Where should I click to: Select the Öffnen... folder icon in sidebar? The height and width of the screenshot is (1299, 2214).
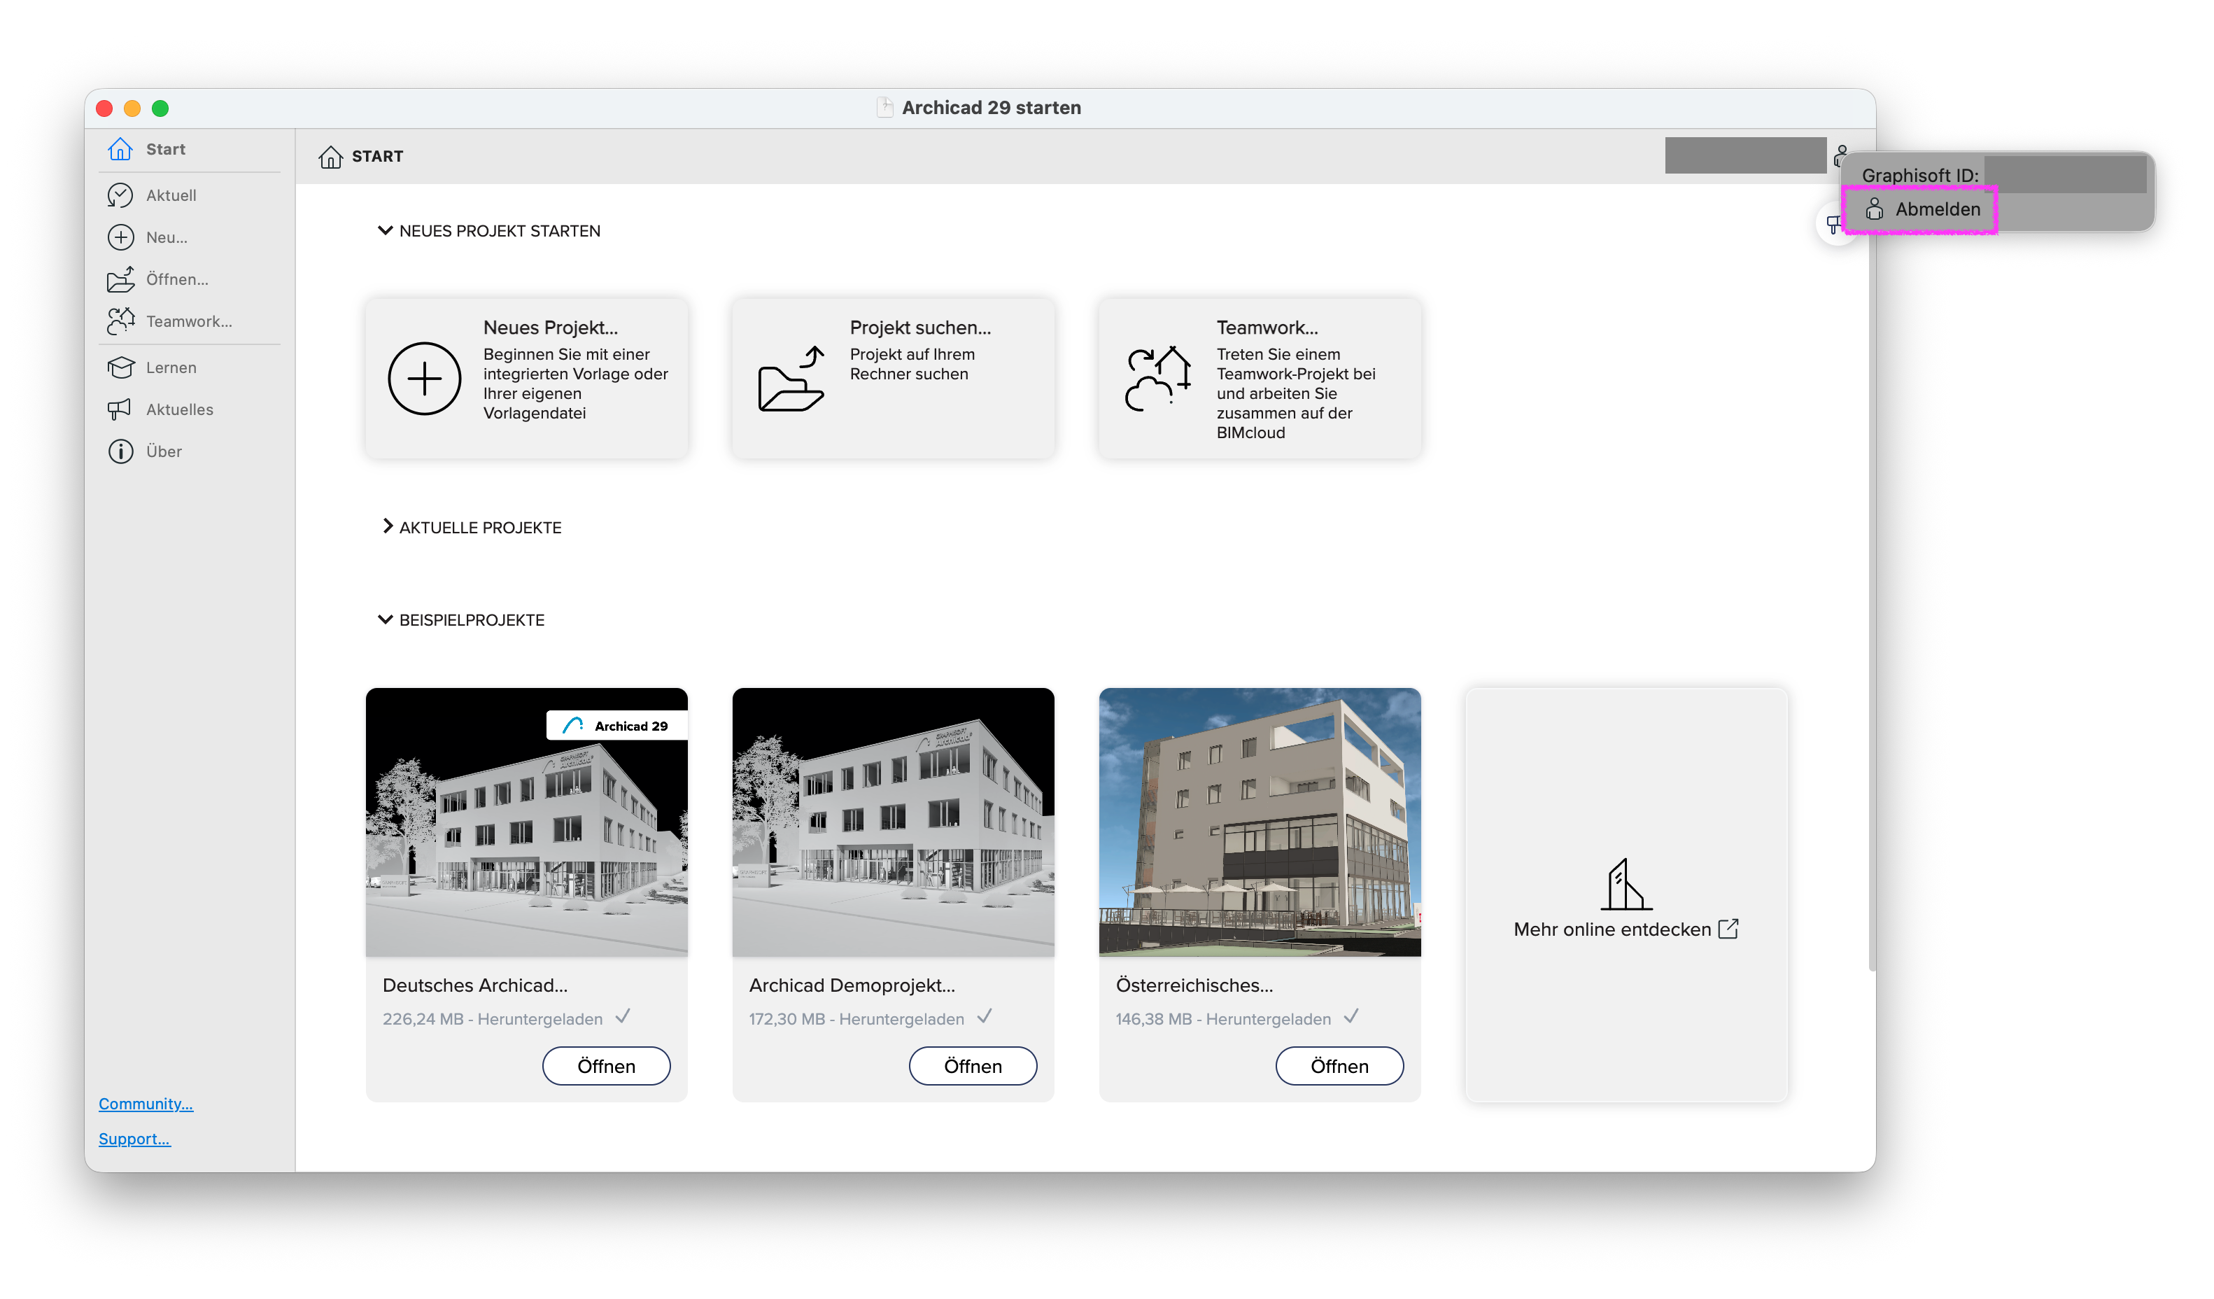(x=120, y=279)
